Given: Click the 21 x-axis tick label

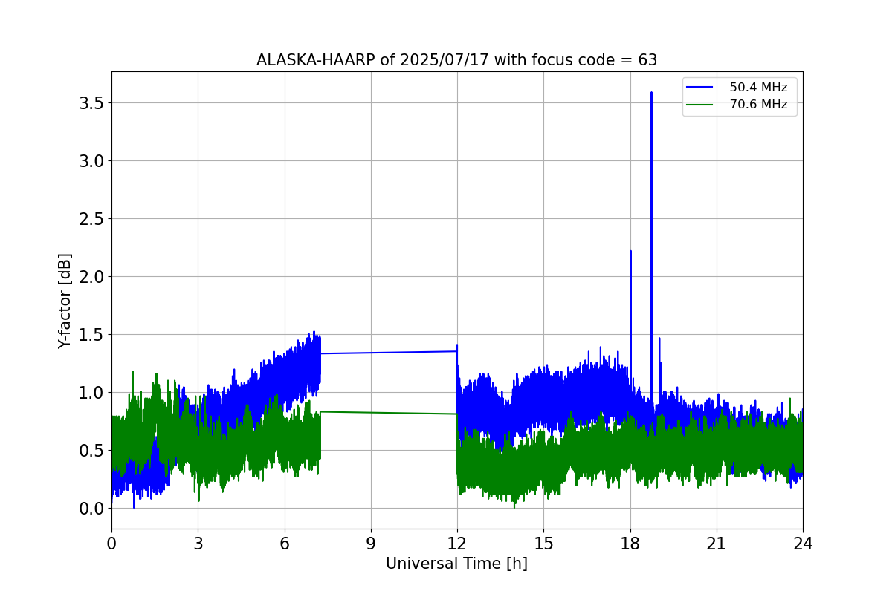Looking at the screenshot, I should [717, 544].
